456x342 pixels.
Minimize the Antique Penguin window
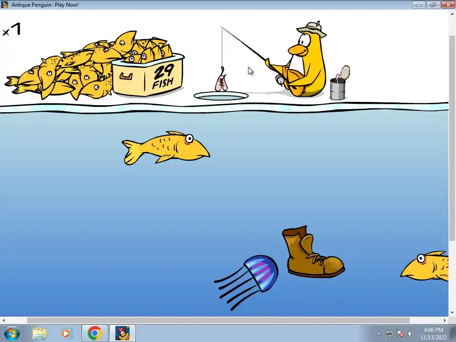419,4
